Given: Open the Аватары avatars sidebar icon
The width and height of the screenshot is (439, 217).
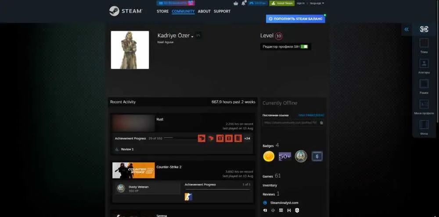Looking at the screenshot, I should click(424, 63).
